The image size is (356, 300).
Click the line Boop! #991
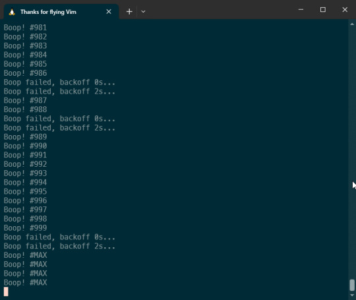tap(26, 155)
